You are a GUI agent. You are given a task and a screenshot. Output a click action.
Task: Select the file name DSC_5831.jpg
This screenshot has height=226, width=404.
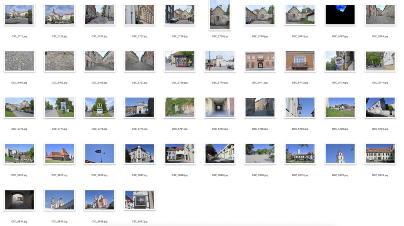[x=300, y=175]
